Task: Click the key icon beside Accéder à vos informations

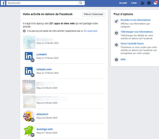Action: [x=116, y=21]
